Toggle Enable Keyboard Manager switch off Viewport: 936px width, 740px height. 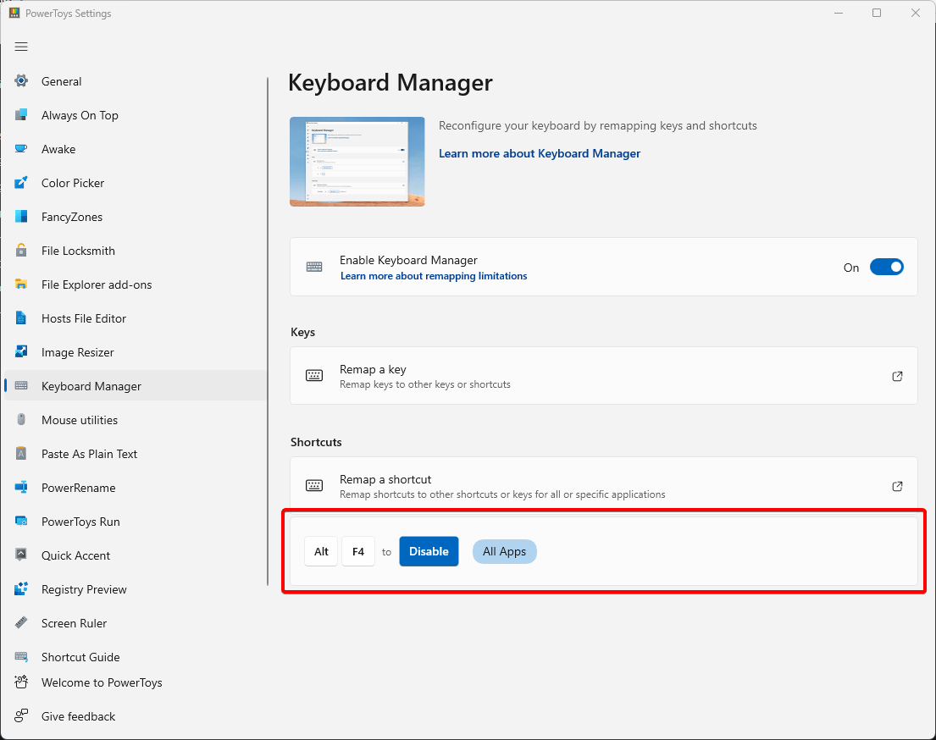887,267
